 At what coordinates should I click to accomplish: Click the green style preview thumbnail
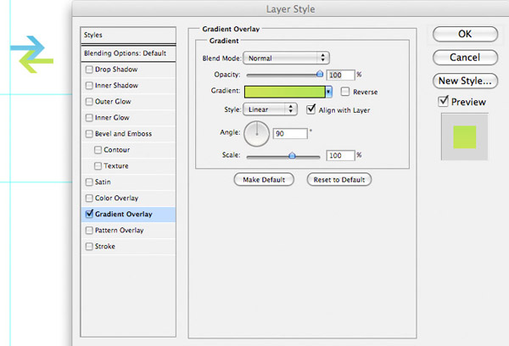(x=465, y=137)
